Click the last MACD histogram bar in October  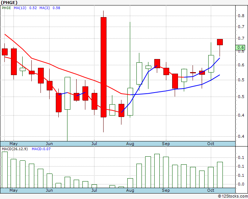(220, 175)
